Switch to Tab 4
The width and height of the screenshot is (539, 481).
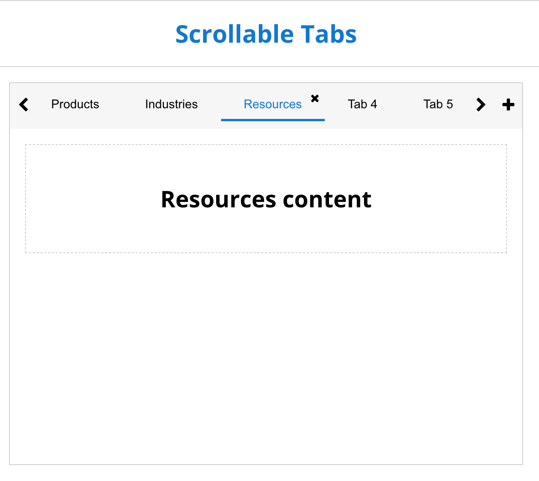[362, 104]
